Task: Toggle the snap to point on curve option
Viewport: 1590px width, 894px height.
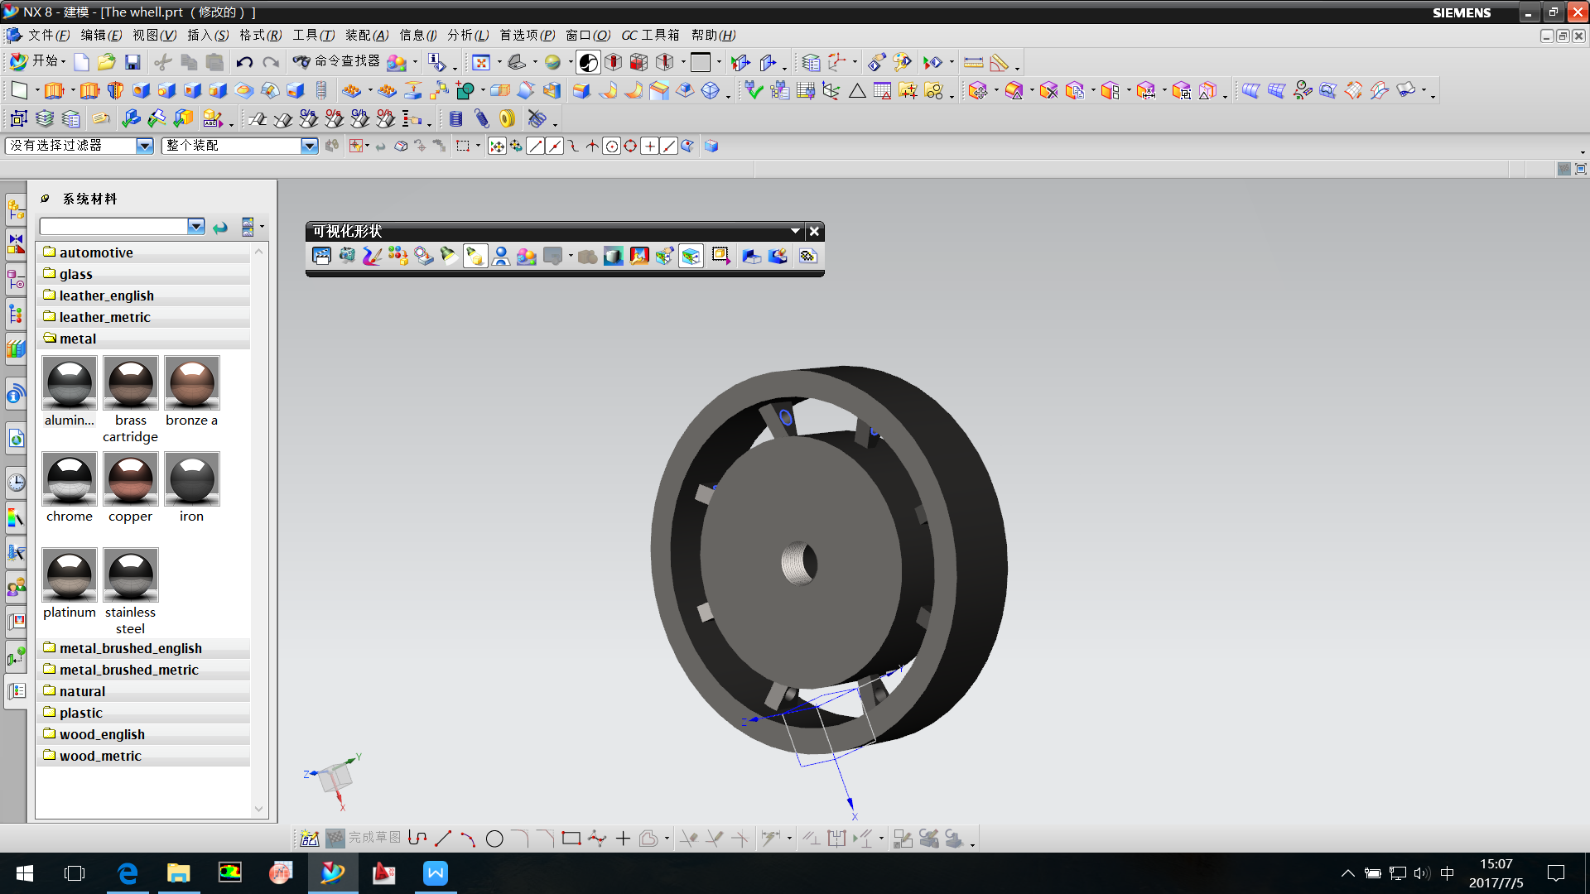Action: coord(669,147)
